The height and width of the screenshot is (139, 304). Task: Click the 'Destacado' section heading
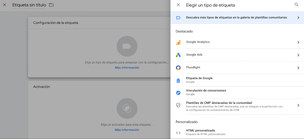point(184,31)
